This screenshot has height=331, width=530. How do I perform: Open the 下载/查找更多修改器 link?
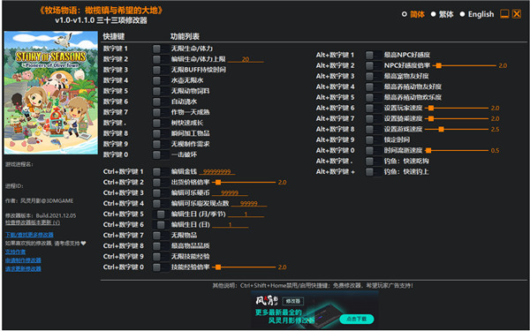click(x=29, y=235)
